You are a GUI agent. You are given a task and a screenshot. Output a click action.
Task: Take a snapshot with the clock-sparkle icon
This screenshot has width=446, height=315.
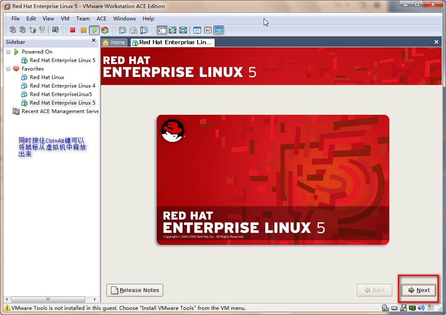point(122,30)
